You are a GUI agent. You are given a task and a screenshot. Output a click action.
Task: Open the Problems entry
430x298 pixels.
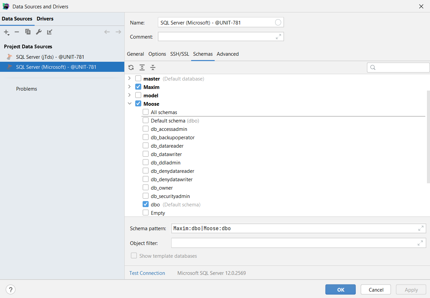coord(27,89)
